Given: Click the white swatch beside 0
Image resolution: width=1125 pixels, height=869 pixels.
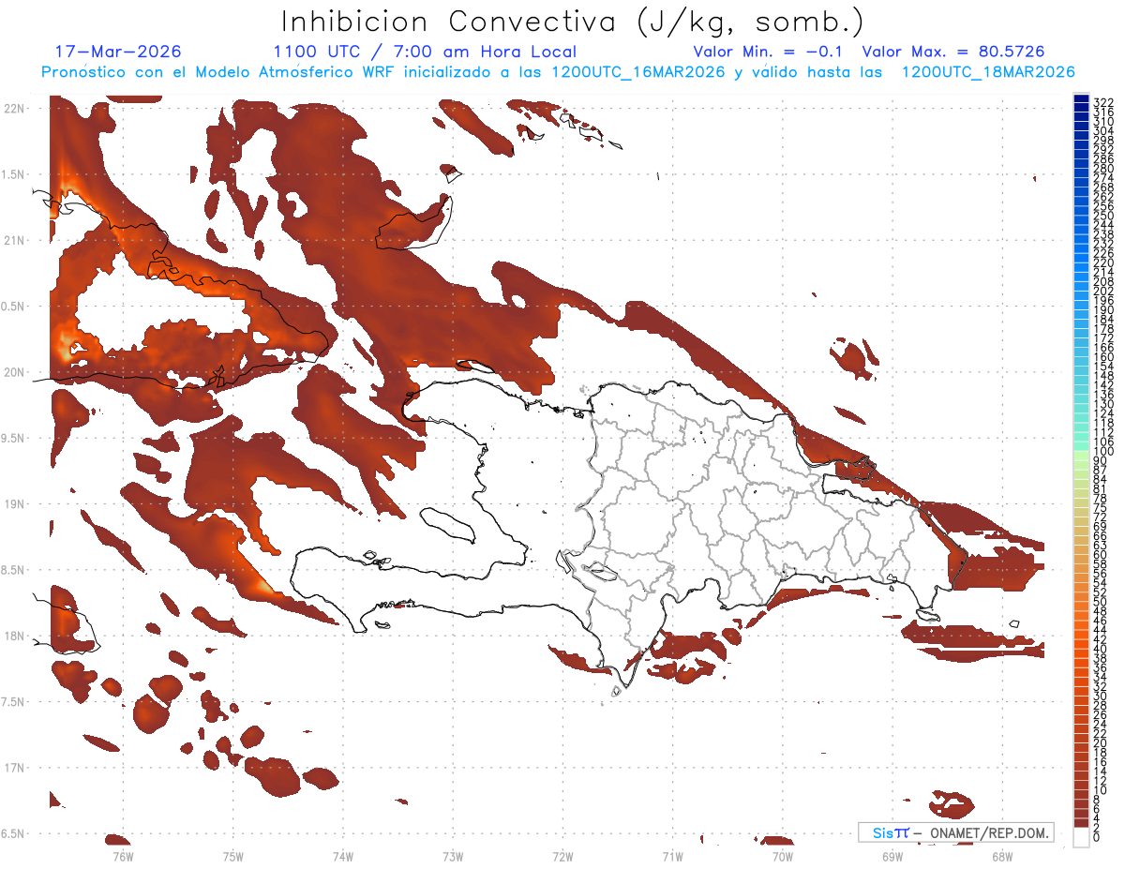Looking at the screenshot, I should (1081, 838).
